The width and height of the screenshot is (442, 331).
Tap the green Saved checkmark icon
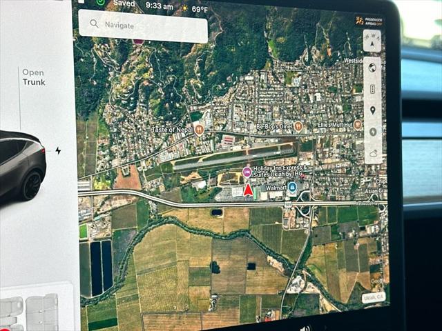100,3
